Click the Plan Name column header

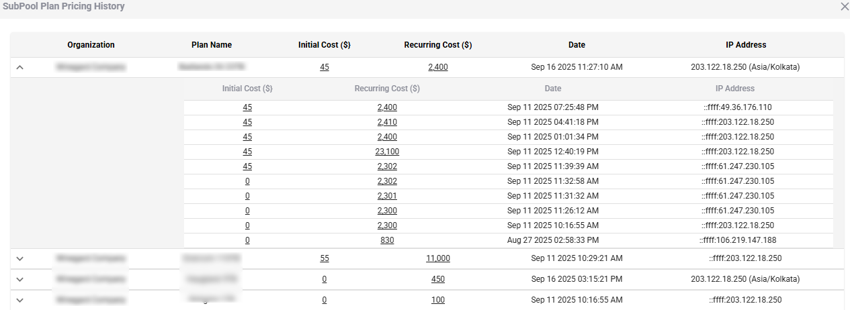tap(212, 45)
